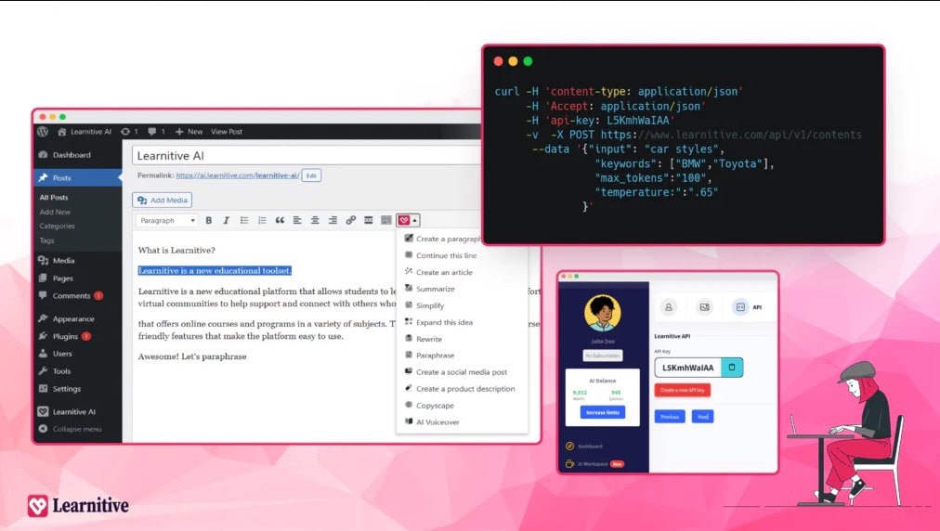Open the permalink ai.learnitive.com URL
The image size is (940, 531).
[236, 175]
